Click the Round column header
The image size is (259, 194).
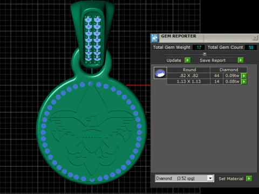tap(189, 70)
